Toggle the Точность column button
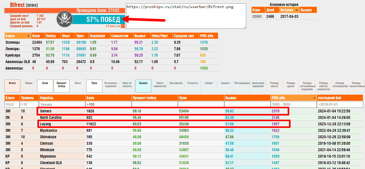This screenshot has width=365, height=169. 193,86
